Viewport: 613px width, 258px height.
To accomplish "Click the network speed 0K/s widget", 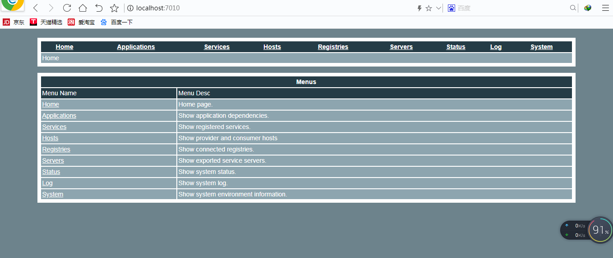I will click(576, 230).
